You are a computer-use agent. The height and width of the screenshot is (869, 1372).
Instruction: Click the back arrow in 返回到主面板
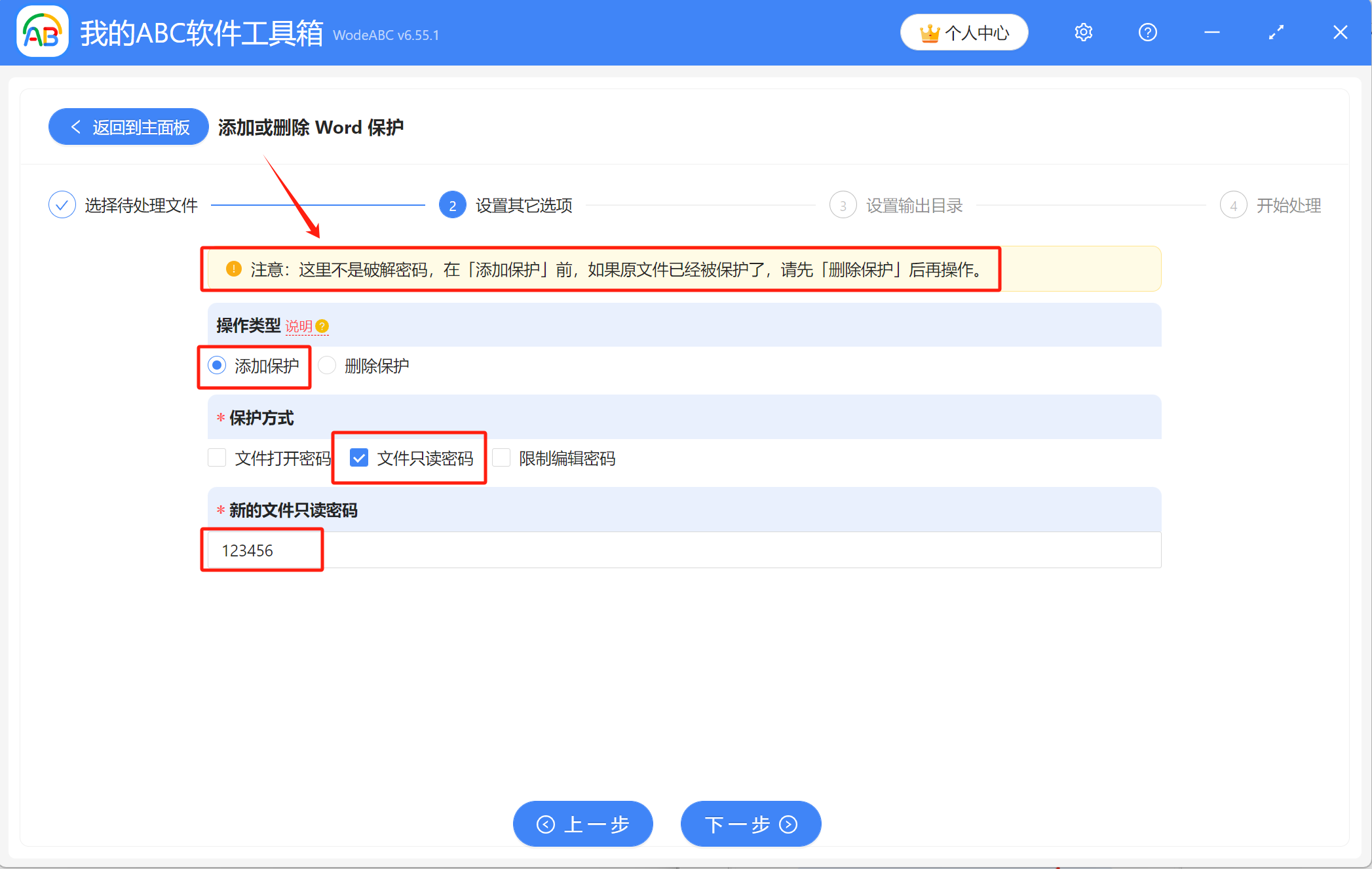coord(75,126)
